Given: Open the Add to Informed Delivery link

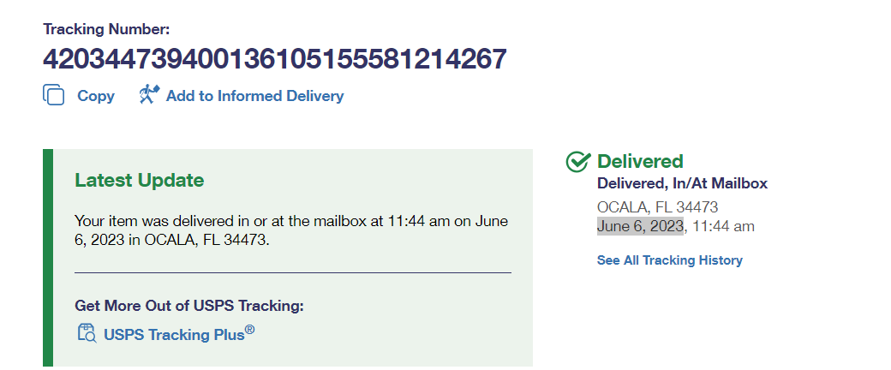Looking at the screenshot, I should point(254,96).
